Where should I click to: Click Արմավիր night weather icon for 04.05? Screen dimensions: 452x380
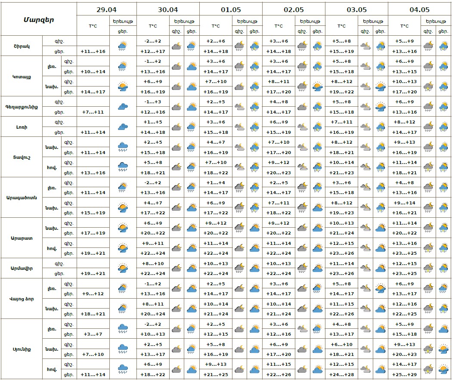428,268
